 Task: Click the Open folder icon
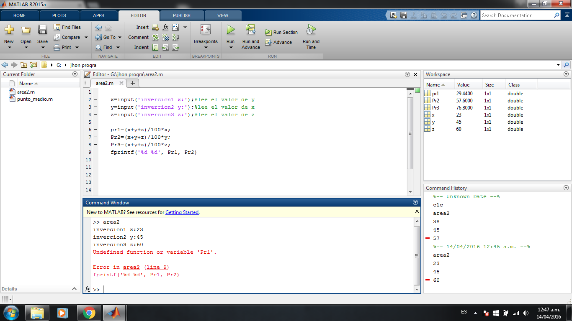click(26, 30)
